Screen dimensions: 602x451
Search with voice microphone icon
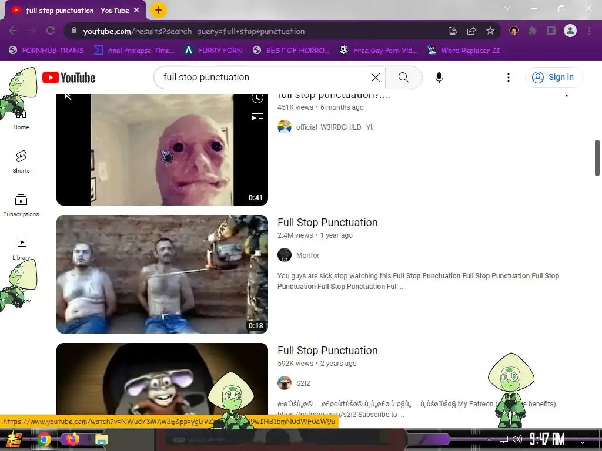click(x=439, y=78)
